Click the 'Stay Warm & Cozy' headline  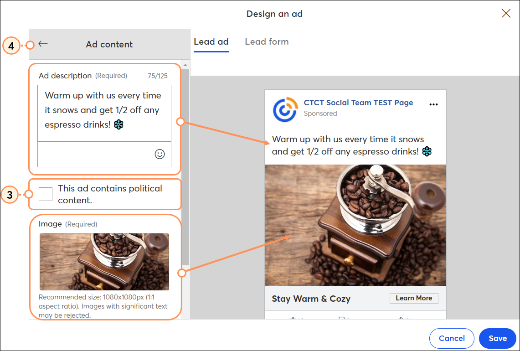click(x=311, y=299)
